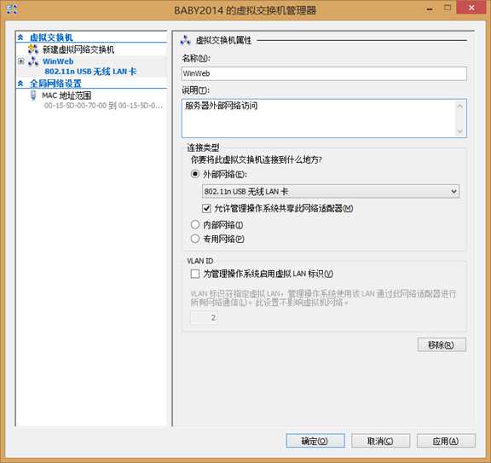
Task: Click the new virtual network switch icon
Action: [x=33, y=49]
